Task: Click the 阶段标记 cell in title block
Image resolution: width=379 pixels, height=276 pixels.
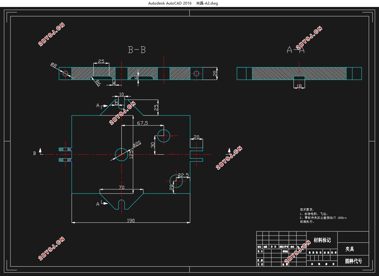Action: (315, 252)
